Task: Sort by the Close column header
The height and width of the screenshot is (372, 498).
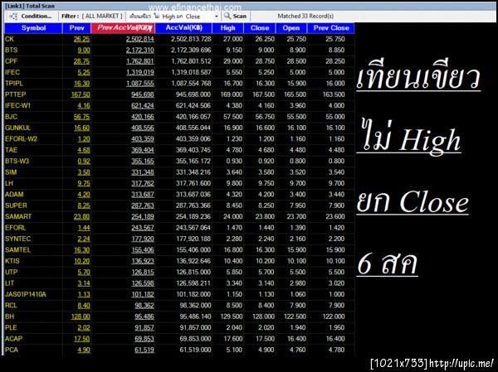Action: (x=260, y=28)
